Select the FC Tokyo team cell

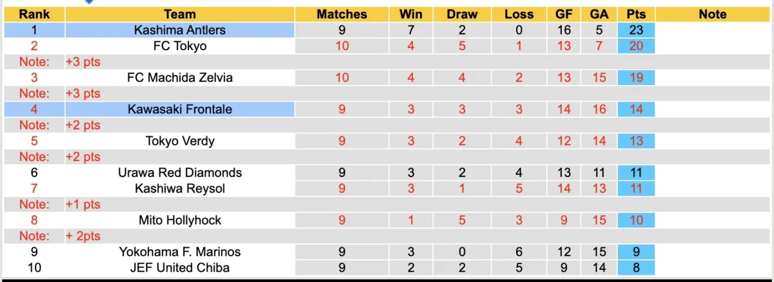(x=180, y=46)
